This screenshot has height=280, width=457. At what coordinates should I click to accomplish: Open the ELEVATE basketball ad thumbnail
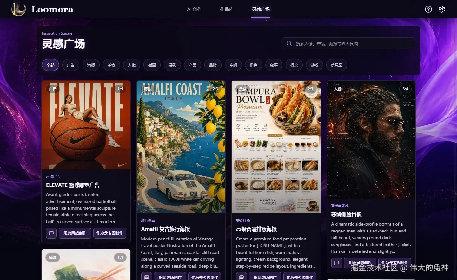coord(86,125)
